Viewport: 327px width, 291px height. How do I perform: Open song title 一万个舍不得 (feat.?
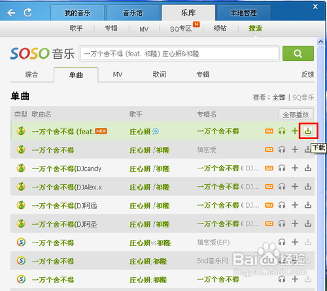coord(63,132)
